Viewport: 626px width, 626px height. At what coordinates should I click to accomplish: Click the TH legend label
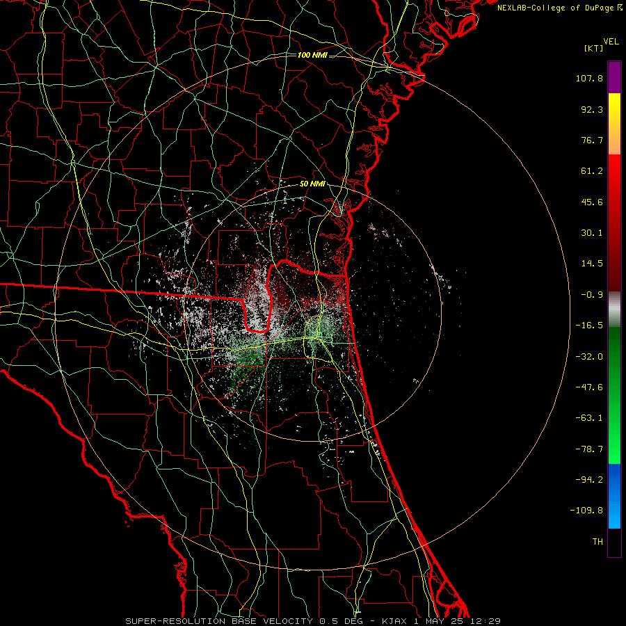click(597, 542)
